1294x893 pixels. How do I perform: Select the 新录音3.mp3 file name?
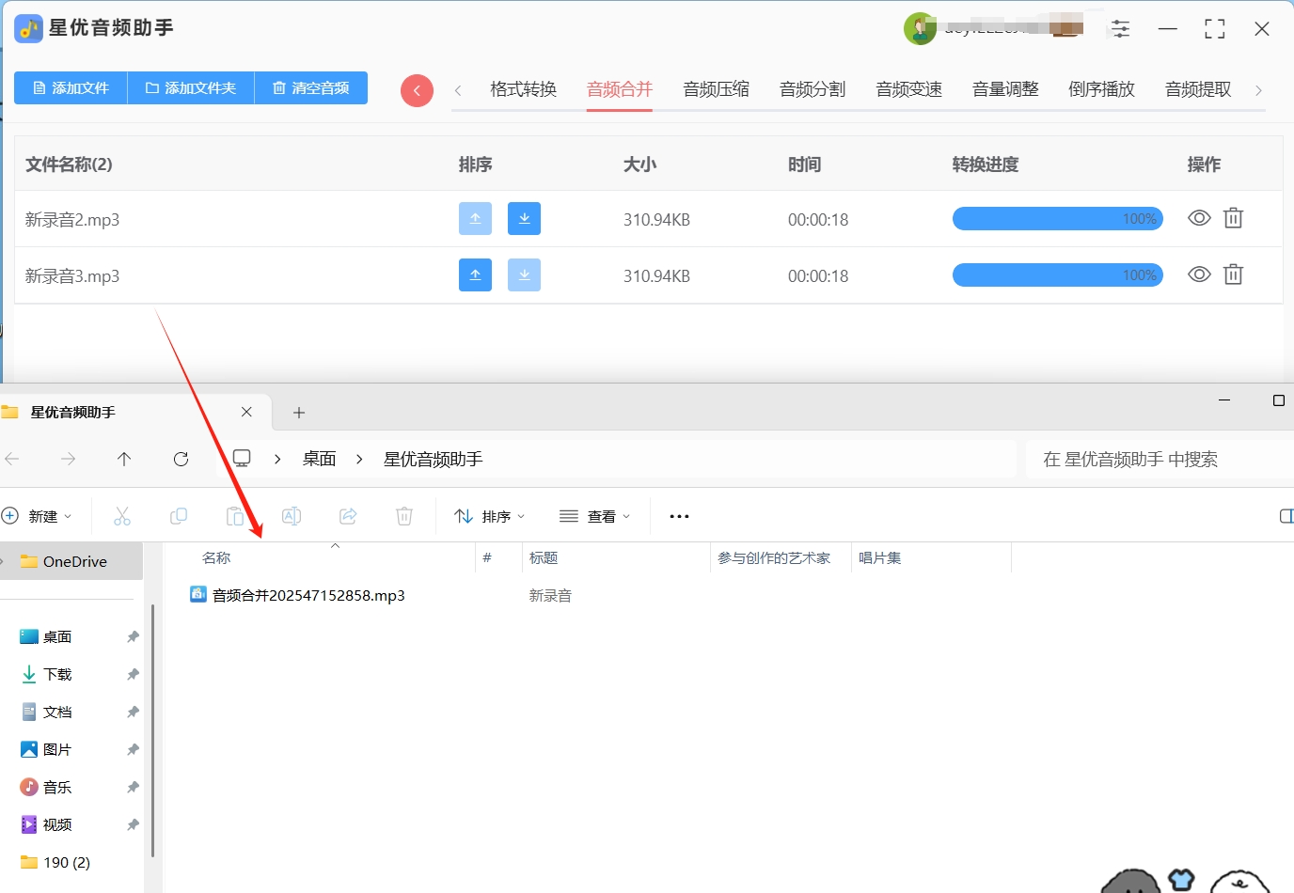(72, 276)
